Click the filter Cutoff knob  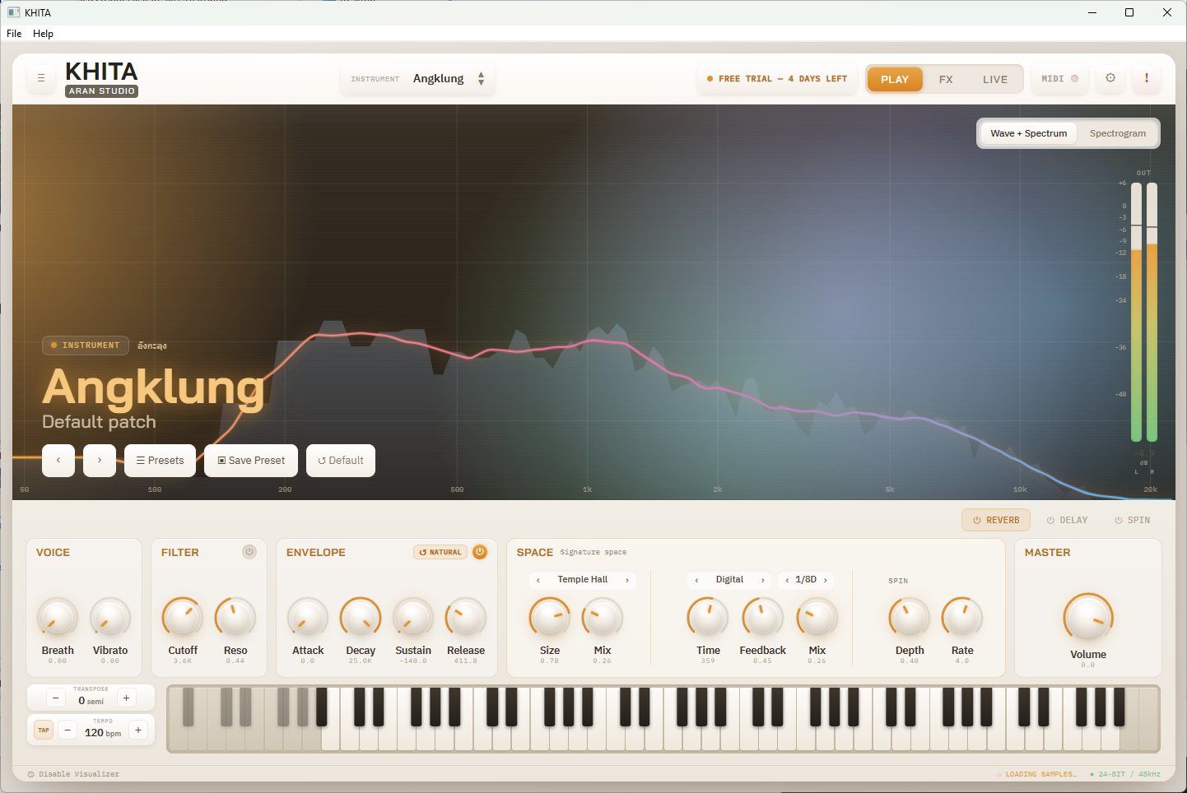[183, 617]
